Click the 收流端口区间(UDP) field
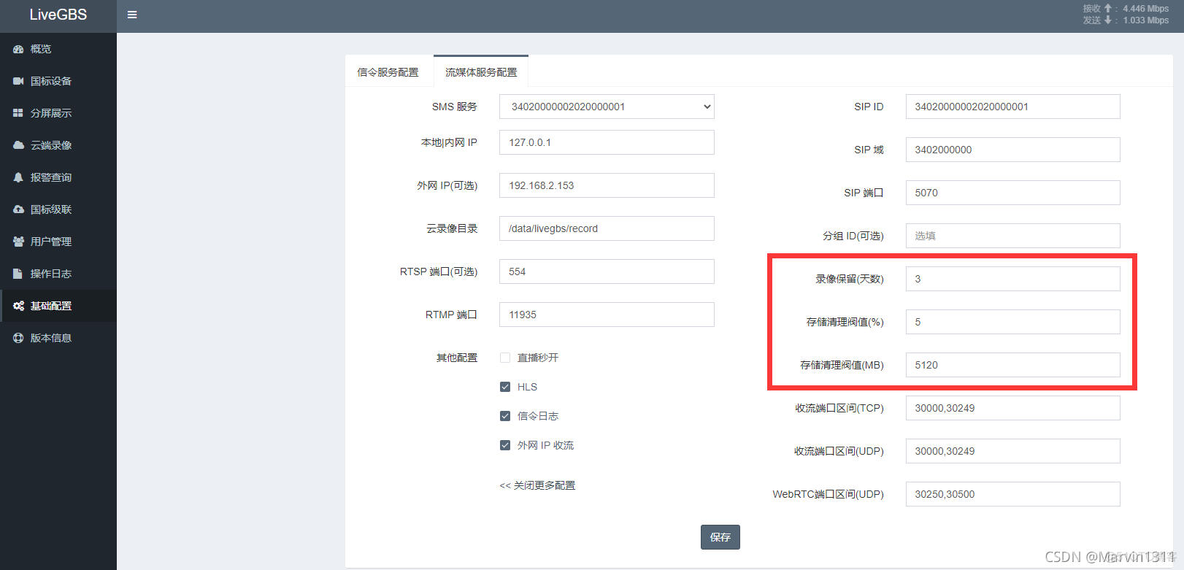Screen dimensions: 1184x570 tap(1013, 451)
